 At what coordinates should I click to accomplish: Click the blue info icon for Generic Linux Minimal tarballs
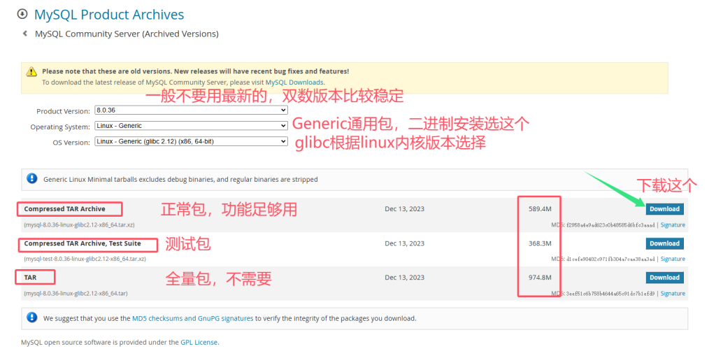click(31, 179)
